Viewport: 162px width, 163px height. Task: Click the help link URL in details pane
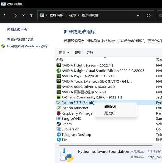155,157
